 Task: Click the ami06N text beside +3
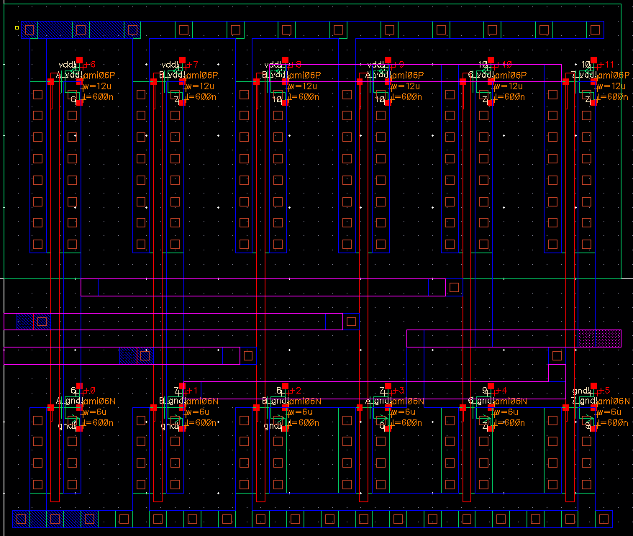pos(408,401)
